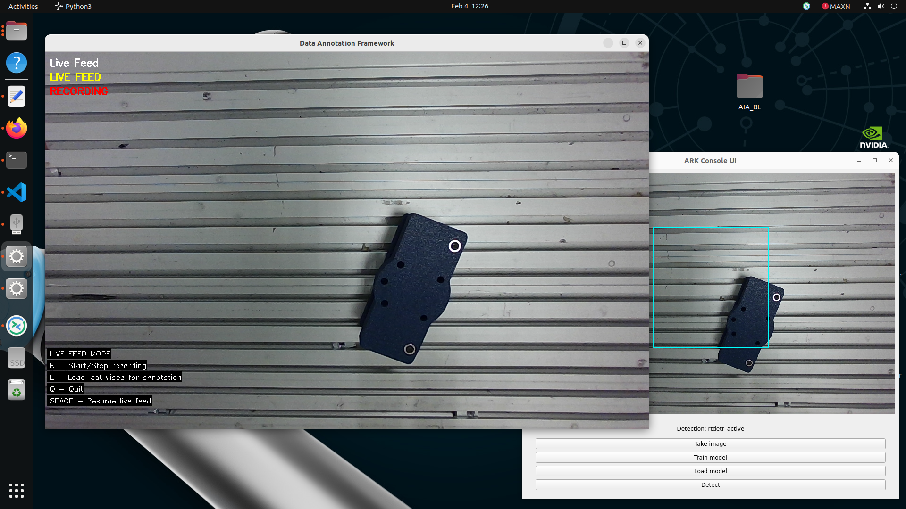
Task: Open the teal circular app icon in dock
Action: point(17,326)
